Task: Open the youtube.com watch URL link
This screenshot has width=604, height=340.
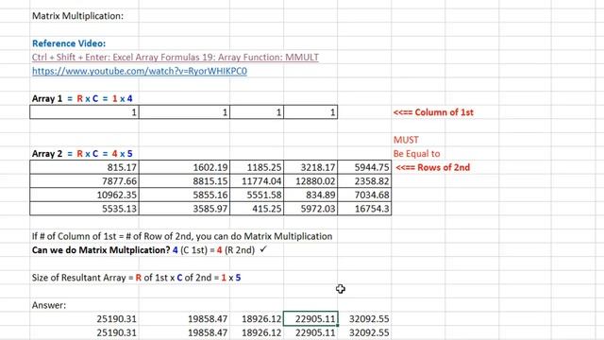Action: click(x=140, y=71)
